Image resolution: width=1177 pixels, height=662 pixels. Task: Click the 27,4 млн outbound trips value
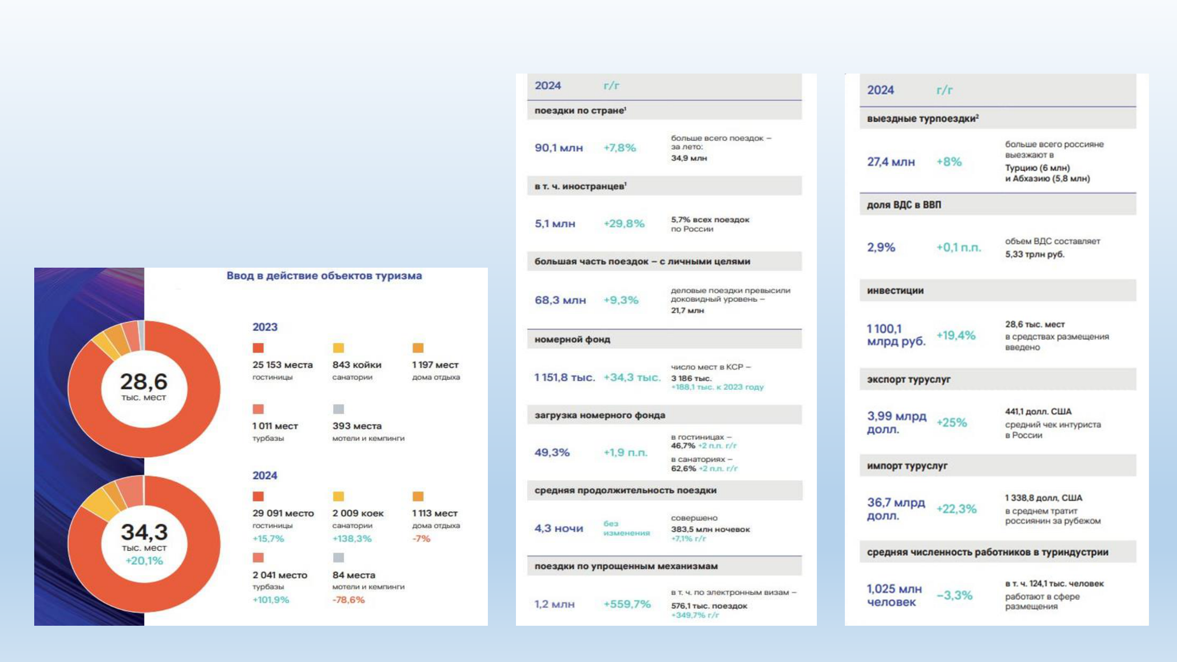pyautogui.click(x=890, y=162)
